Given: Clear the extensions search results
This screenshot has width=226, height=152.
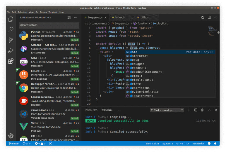Looking at the screenshot, I should click(69, 18).
